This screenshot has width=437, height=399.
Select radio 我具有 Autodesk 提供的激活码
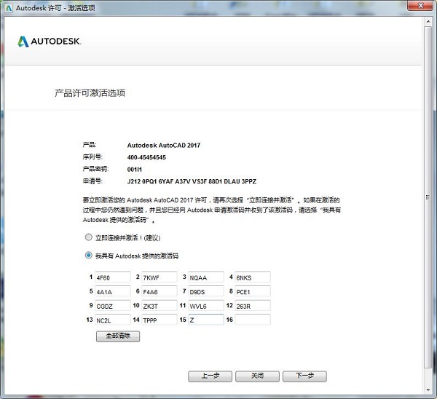coord(89,255)
